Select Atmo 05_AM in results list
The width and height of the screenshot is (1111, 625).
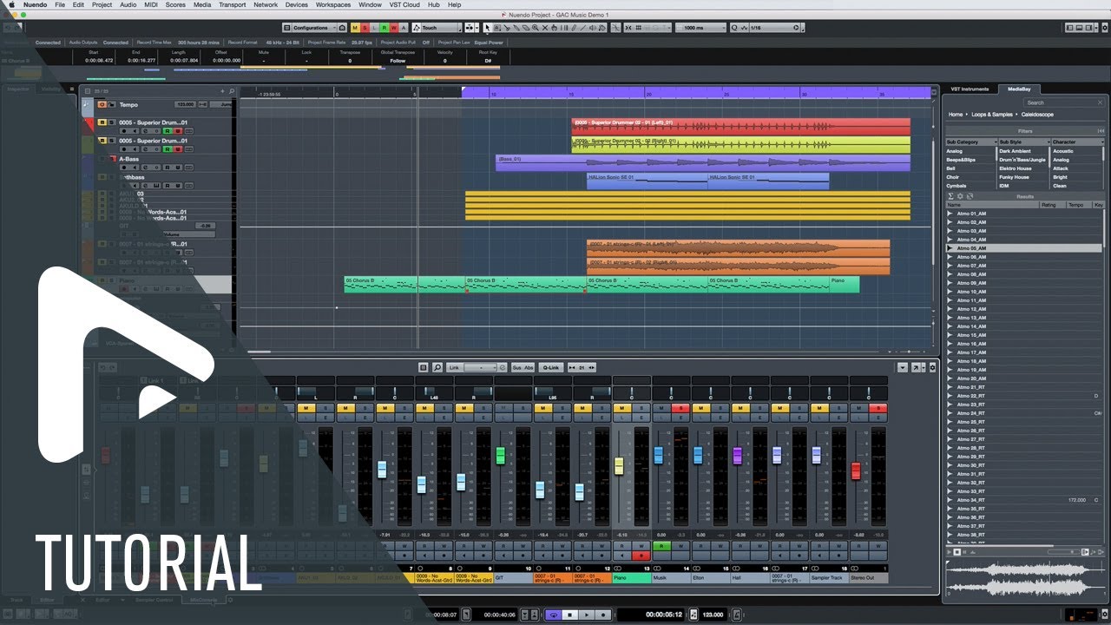1024,248
